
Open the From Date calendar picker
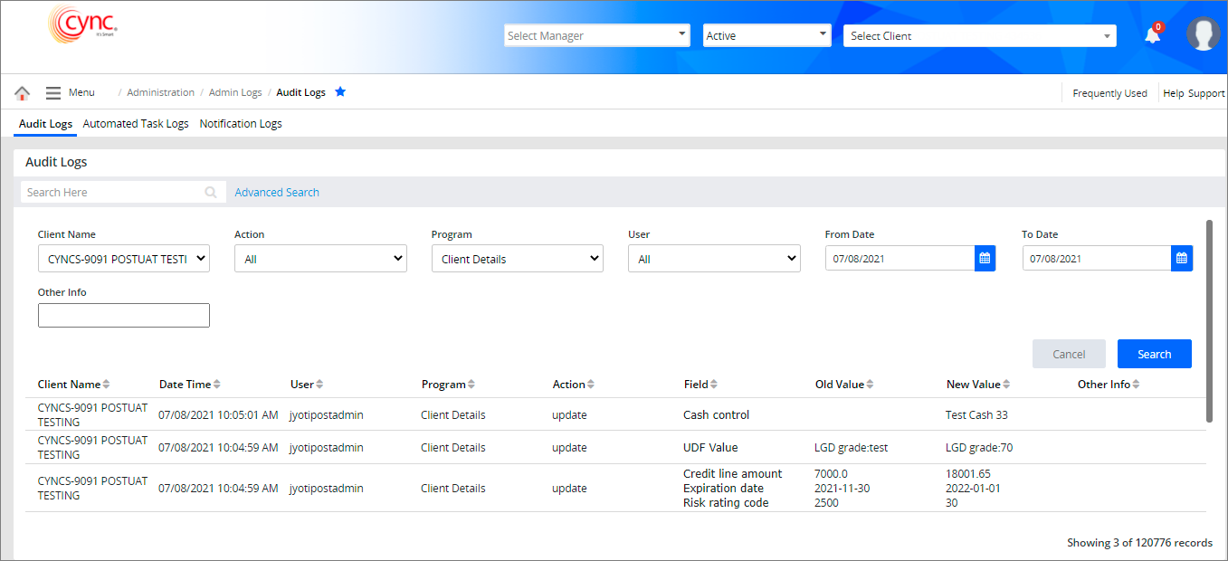pyautogui.click(x=985, y=259)
